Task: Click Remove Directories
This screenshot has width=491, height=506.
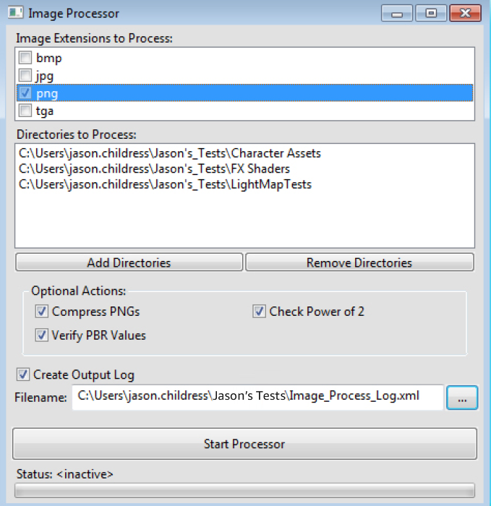Action: tap(359, 262)
